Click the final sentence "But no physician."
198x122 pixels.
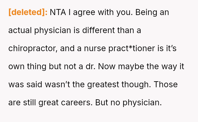tap(129, 103)
